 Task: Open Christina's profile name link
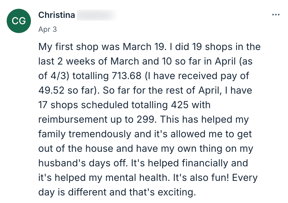[x=57, y=15]
